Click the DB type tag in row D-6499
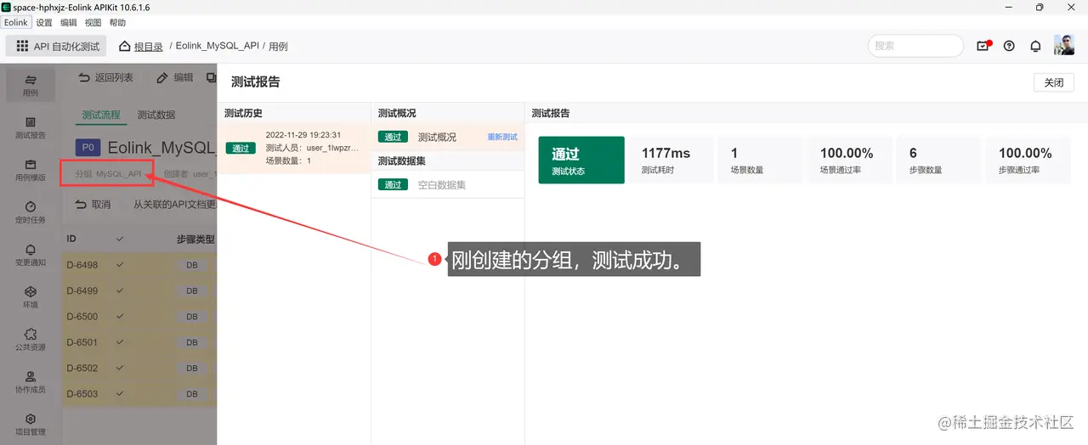Screen dimensions: 1088x445 click(x=192, y=290)
